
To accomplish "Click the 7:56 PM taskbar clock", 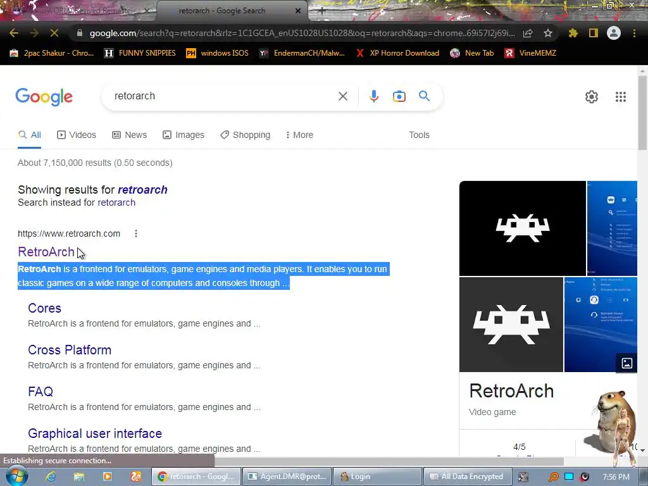I will tap(616, 477).
